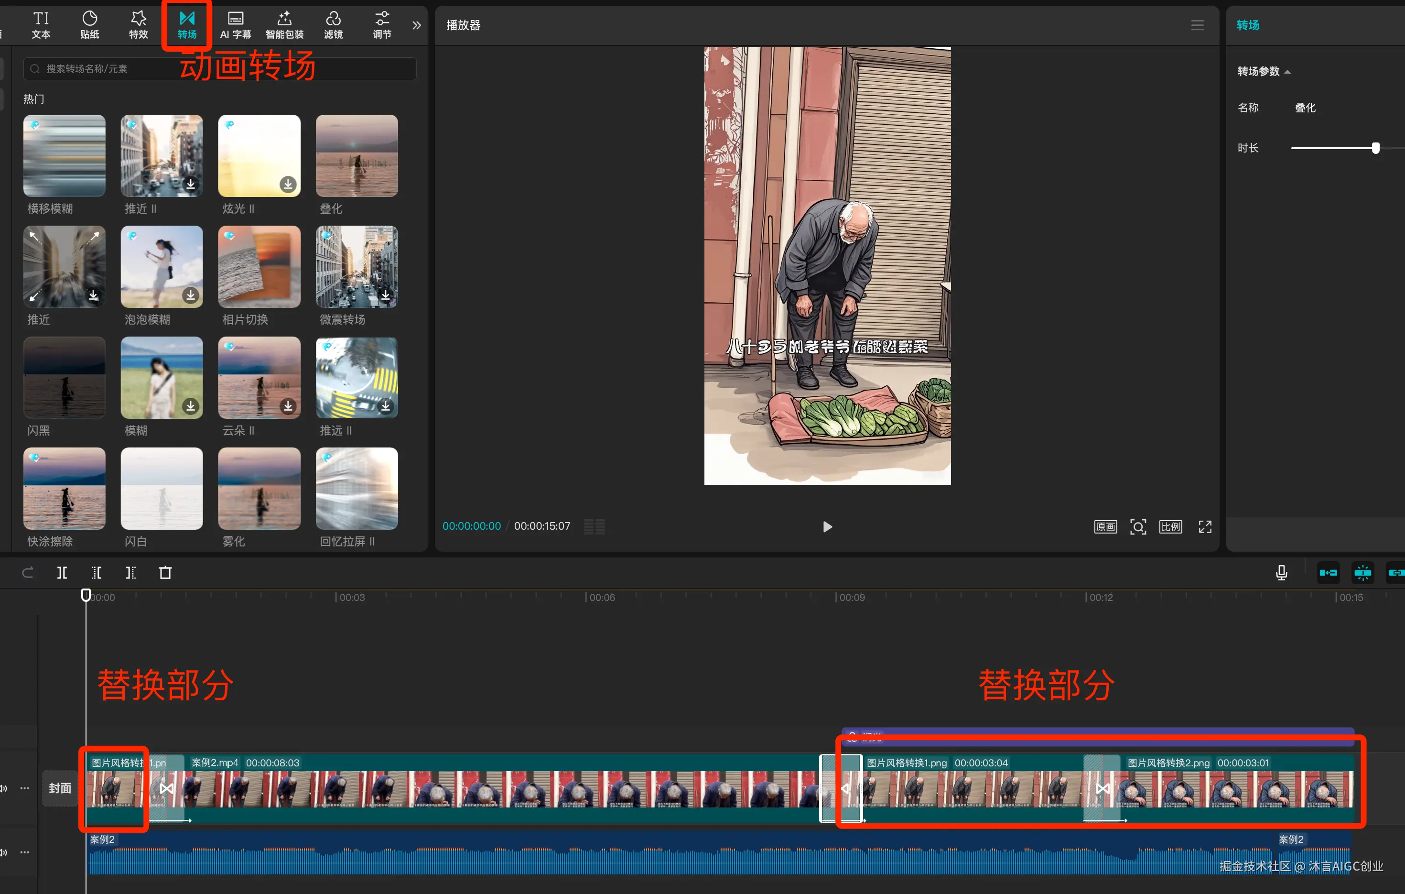Click the 比例 aspect ratio icon

click(1170, 526)
